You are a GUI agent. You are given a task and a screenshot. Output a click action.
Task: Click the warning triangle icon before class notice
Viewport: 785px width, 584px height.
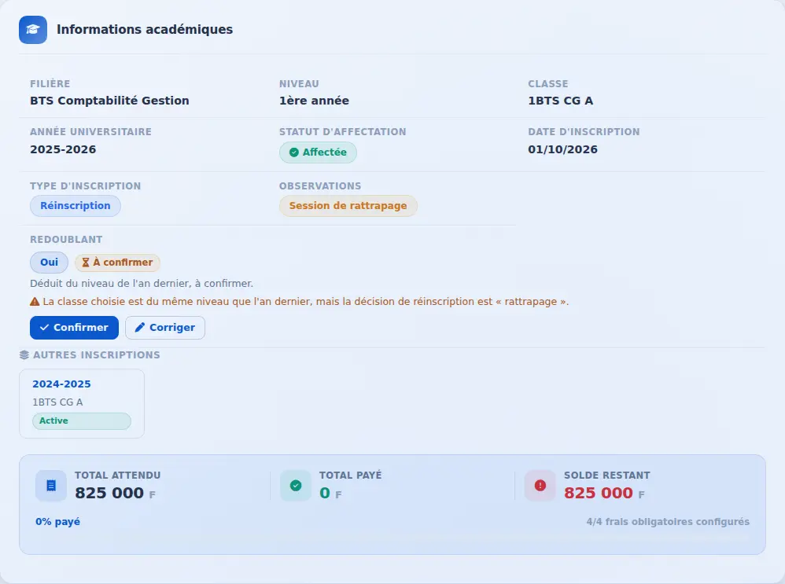pyautogui.click(x=35, y=302)
